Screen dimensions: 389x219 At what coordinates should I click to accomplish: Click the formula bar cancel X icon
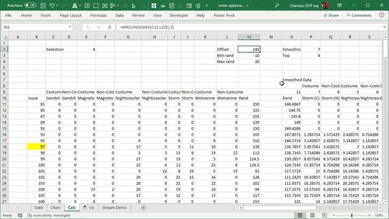[88, 27]
